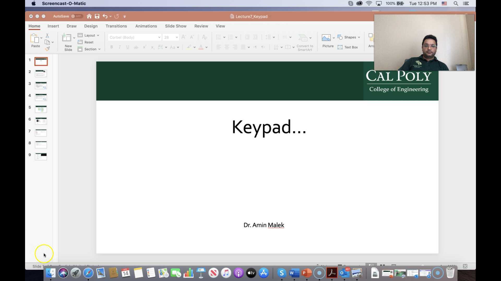Apply bold formatting
The width and height of the screenshot is (501, 281).
click(111, 47)
